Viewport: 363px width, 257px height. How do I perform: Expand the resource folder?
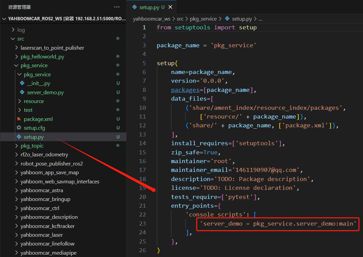tap(20, 101)
